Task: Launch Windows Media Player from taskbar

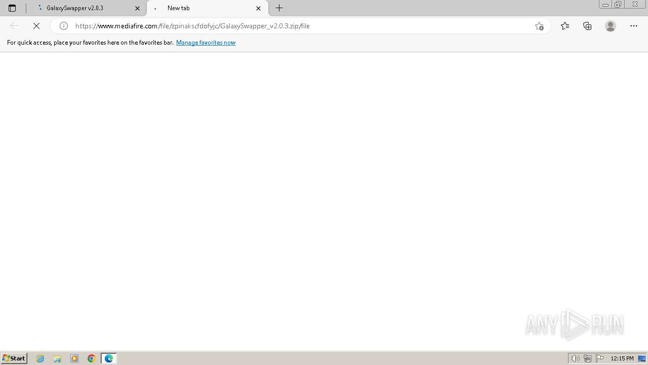Action: click(x=74, y=358)
